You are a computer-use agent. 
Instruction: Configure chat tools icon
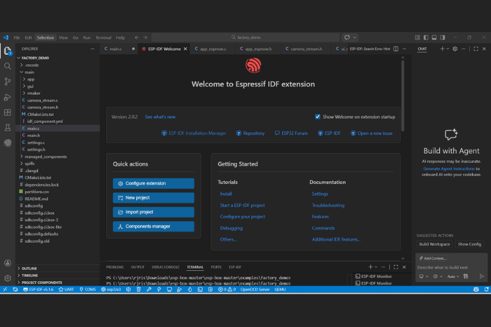coord(466,276)
